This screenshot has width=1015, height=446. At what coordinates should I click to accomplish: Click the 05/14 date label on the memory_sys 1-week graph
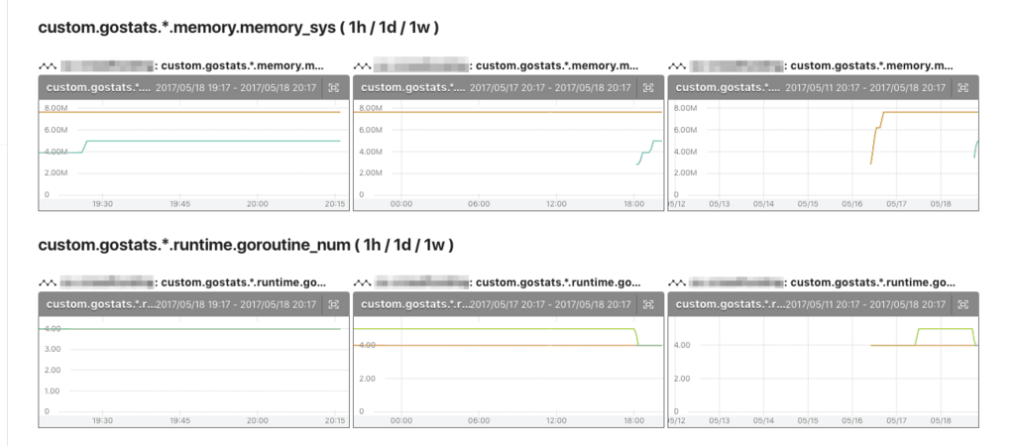tap(764, 204)
